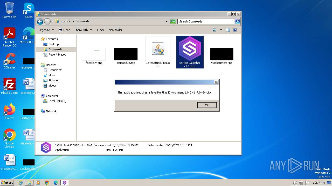
Task: Click admin in the address breadcrumb
Action: coord(67,21)
